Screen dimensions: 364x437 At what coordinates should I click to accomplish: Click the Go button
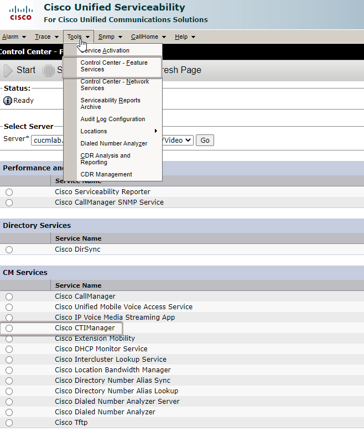[205, 141]
